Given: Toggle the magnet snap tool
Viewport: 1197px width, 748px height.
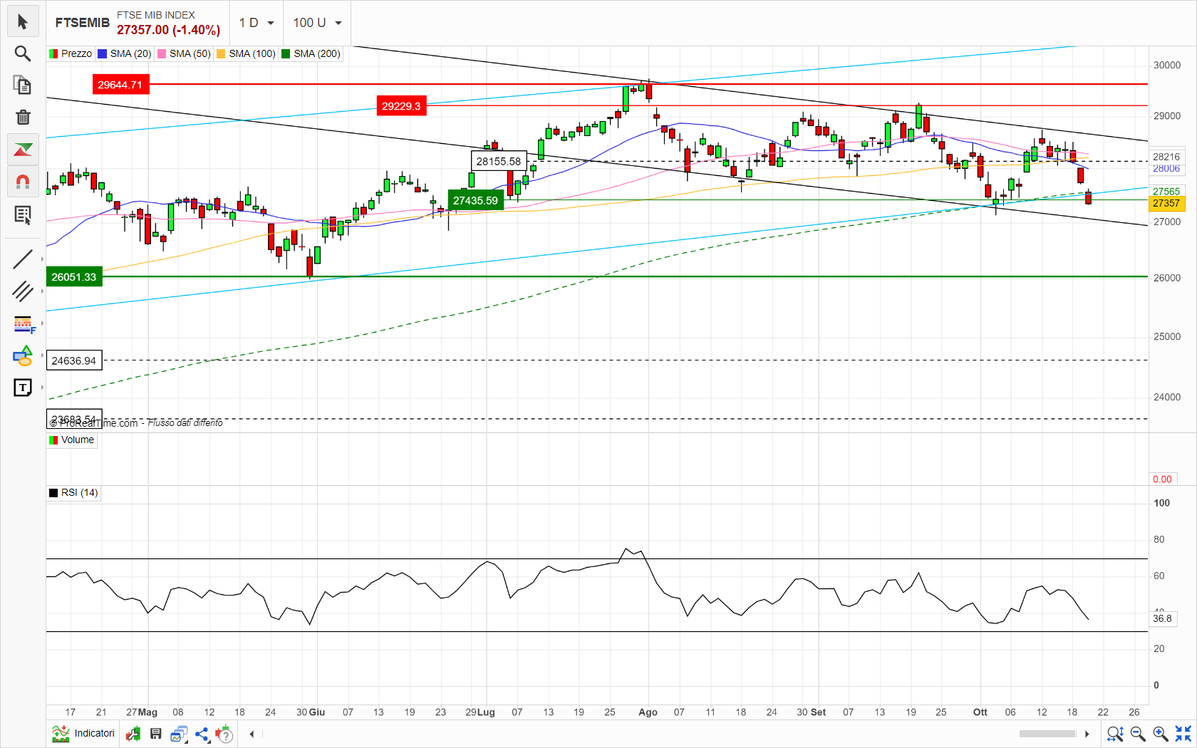Looking at the screenshot, I should coord(23,182).
